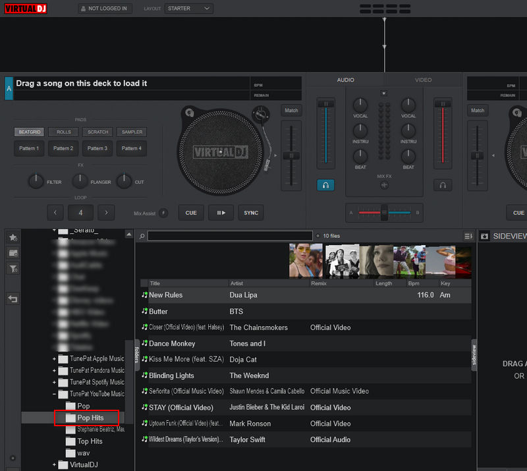Click the A-B crossfader slider
The image size is (527, 471).
pyautogui.click(x=384, y=213)
